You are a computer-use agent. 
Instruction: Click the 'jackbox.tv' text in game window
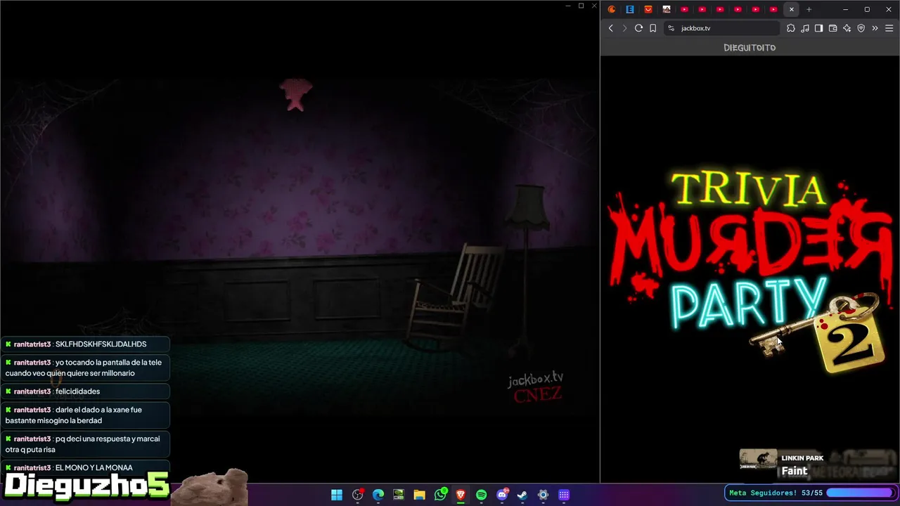point(536,379)
